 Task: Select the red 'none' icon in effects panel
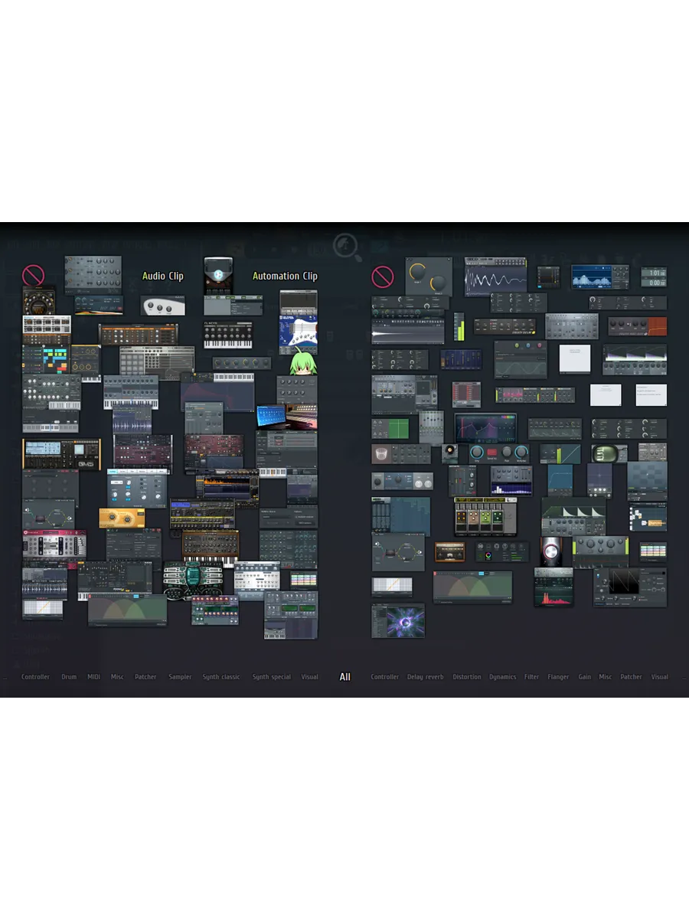click(x=382, y=276)
